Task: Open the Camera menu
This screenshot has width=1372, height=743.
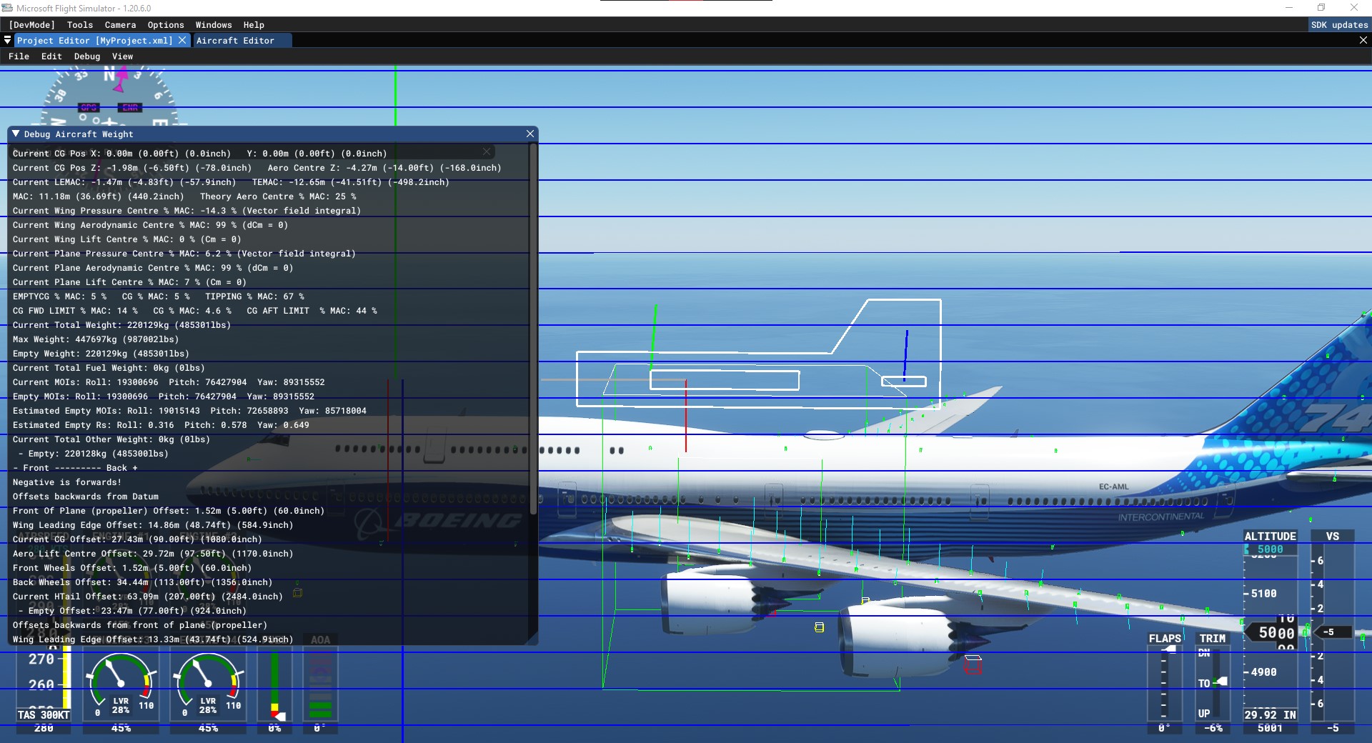Action: click(x=120, y=25)
